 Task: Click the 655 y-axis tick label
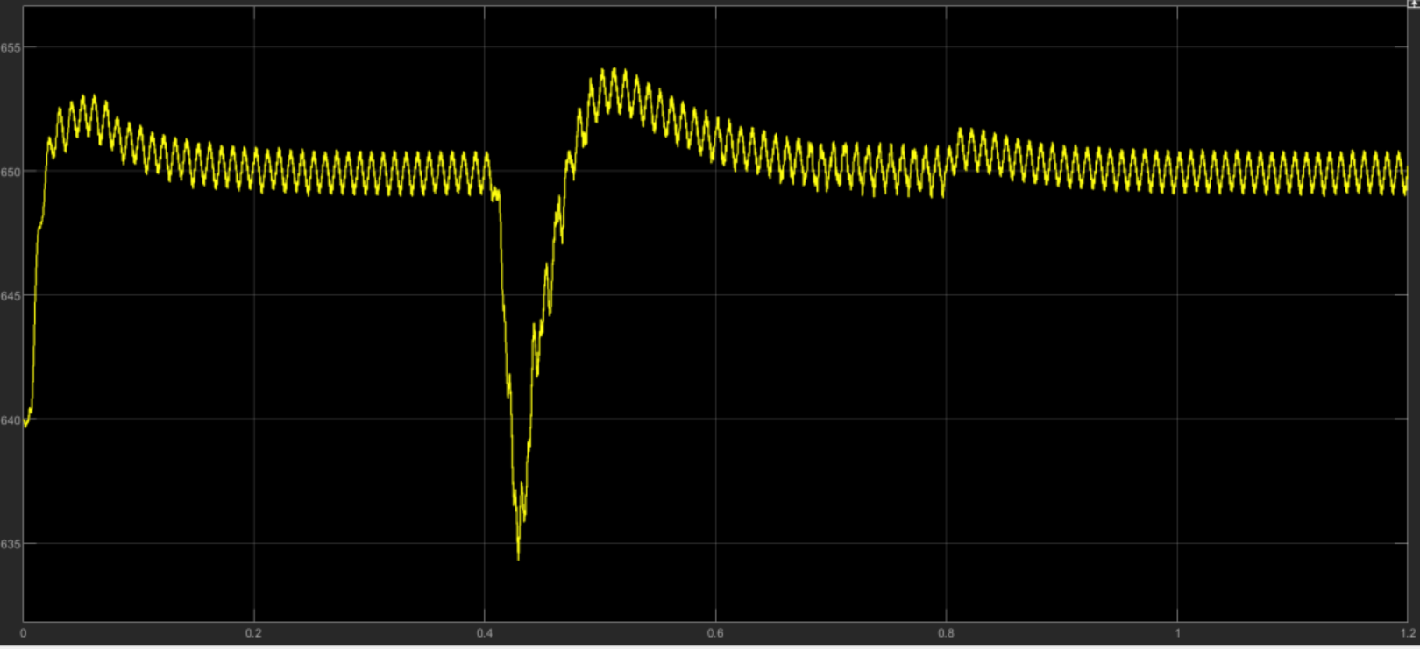[x=10, y=48]
